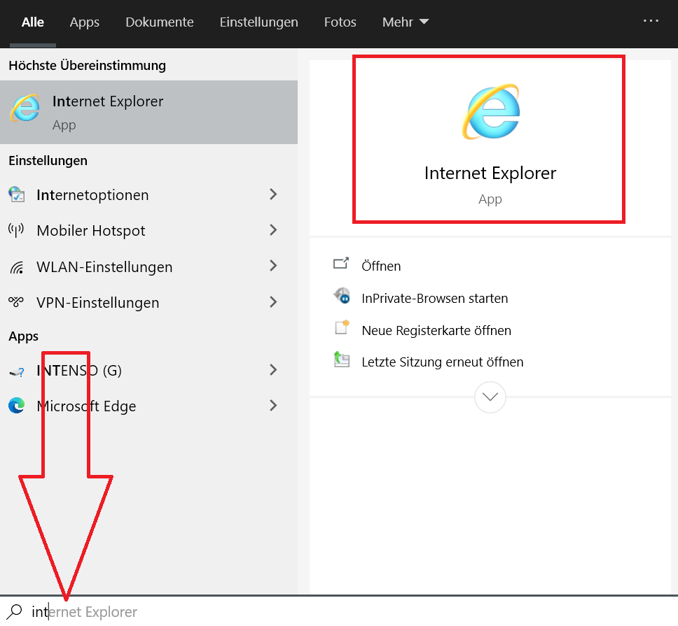Expand the Mobiler Hotspot chevron
The height and width of the screenshot is (626, 678).
click(x=273, y=230)
